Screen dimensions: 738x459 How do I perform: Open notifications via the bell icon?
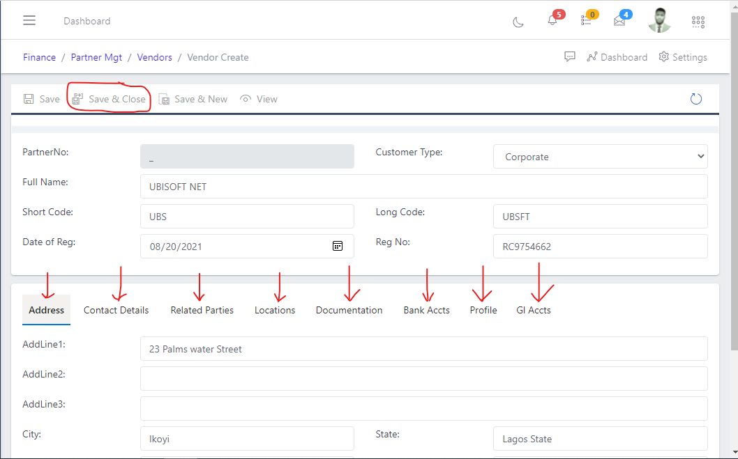[551, 20]
